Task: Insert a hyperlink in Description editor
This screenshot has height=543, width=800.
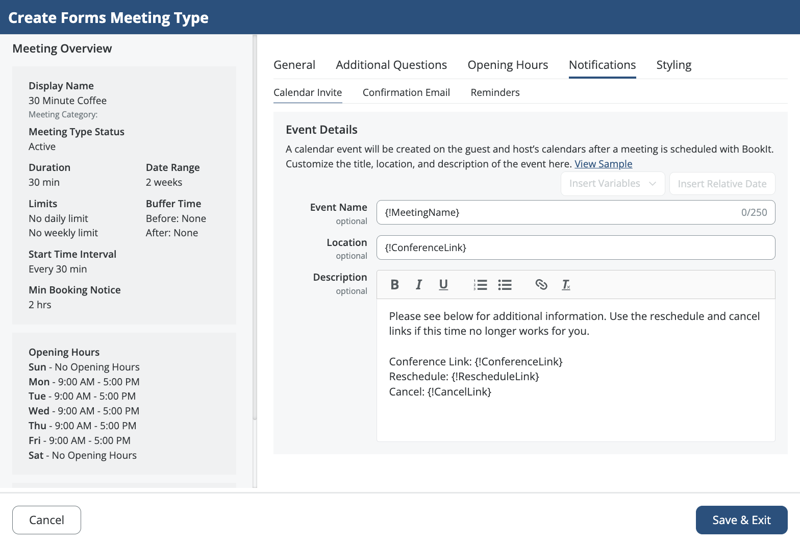Action: (541, 285)
